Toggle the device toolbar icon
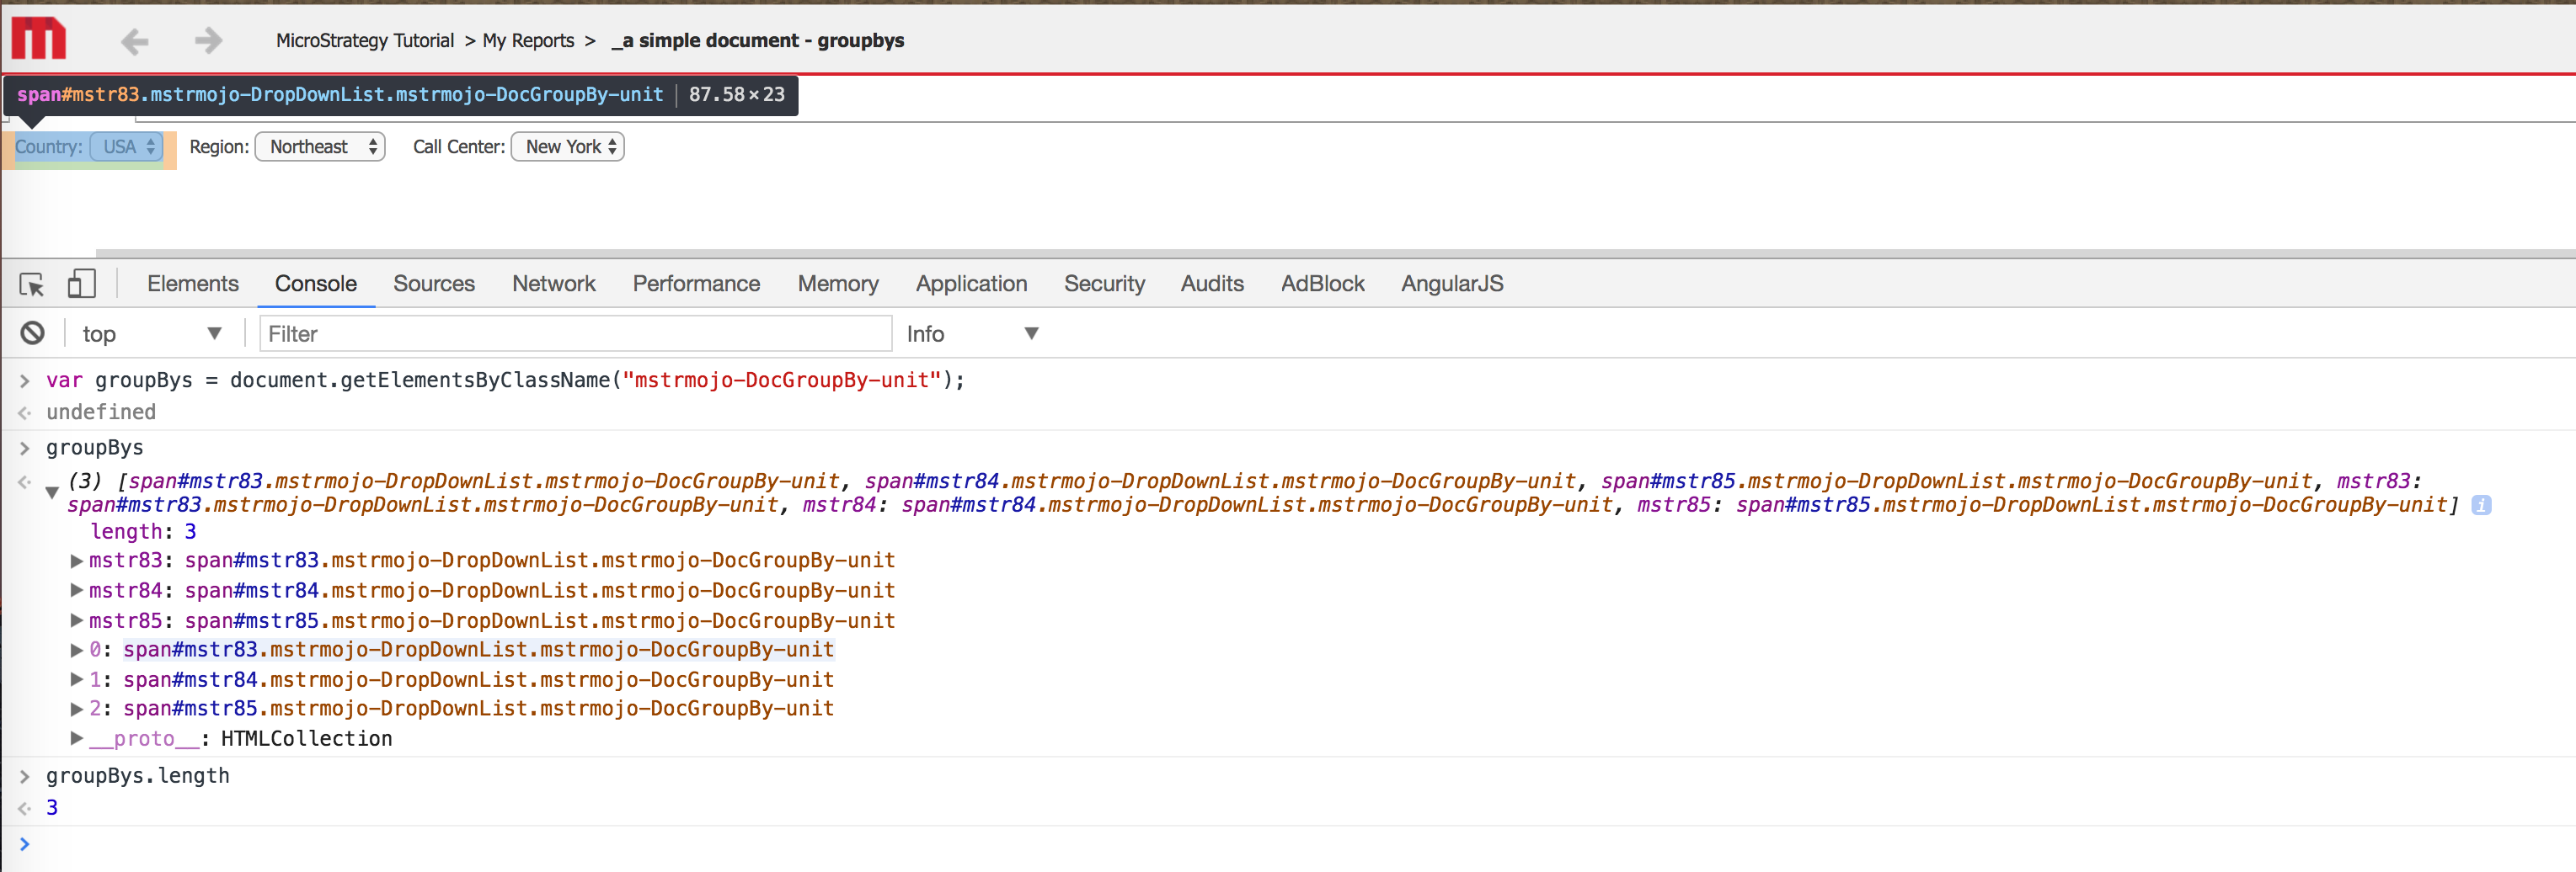 pos(81,284)
